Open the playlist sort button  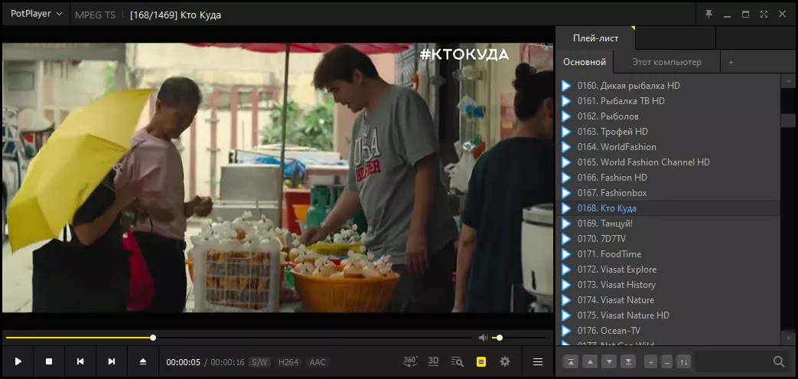pyautogui.click(x=684, y=362)
